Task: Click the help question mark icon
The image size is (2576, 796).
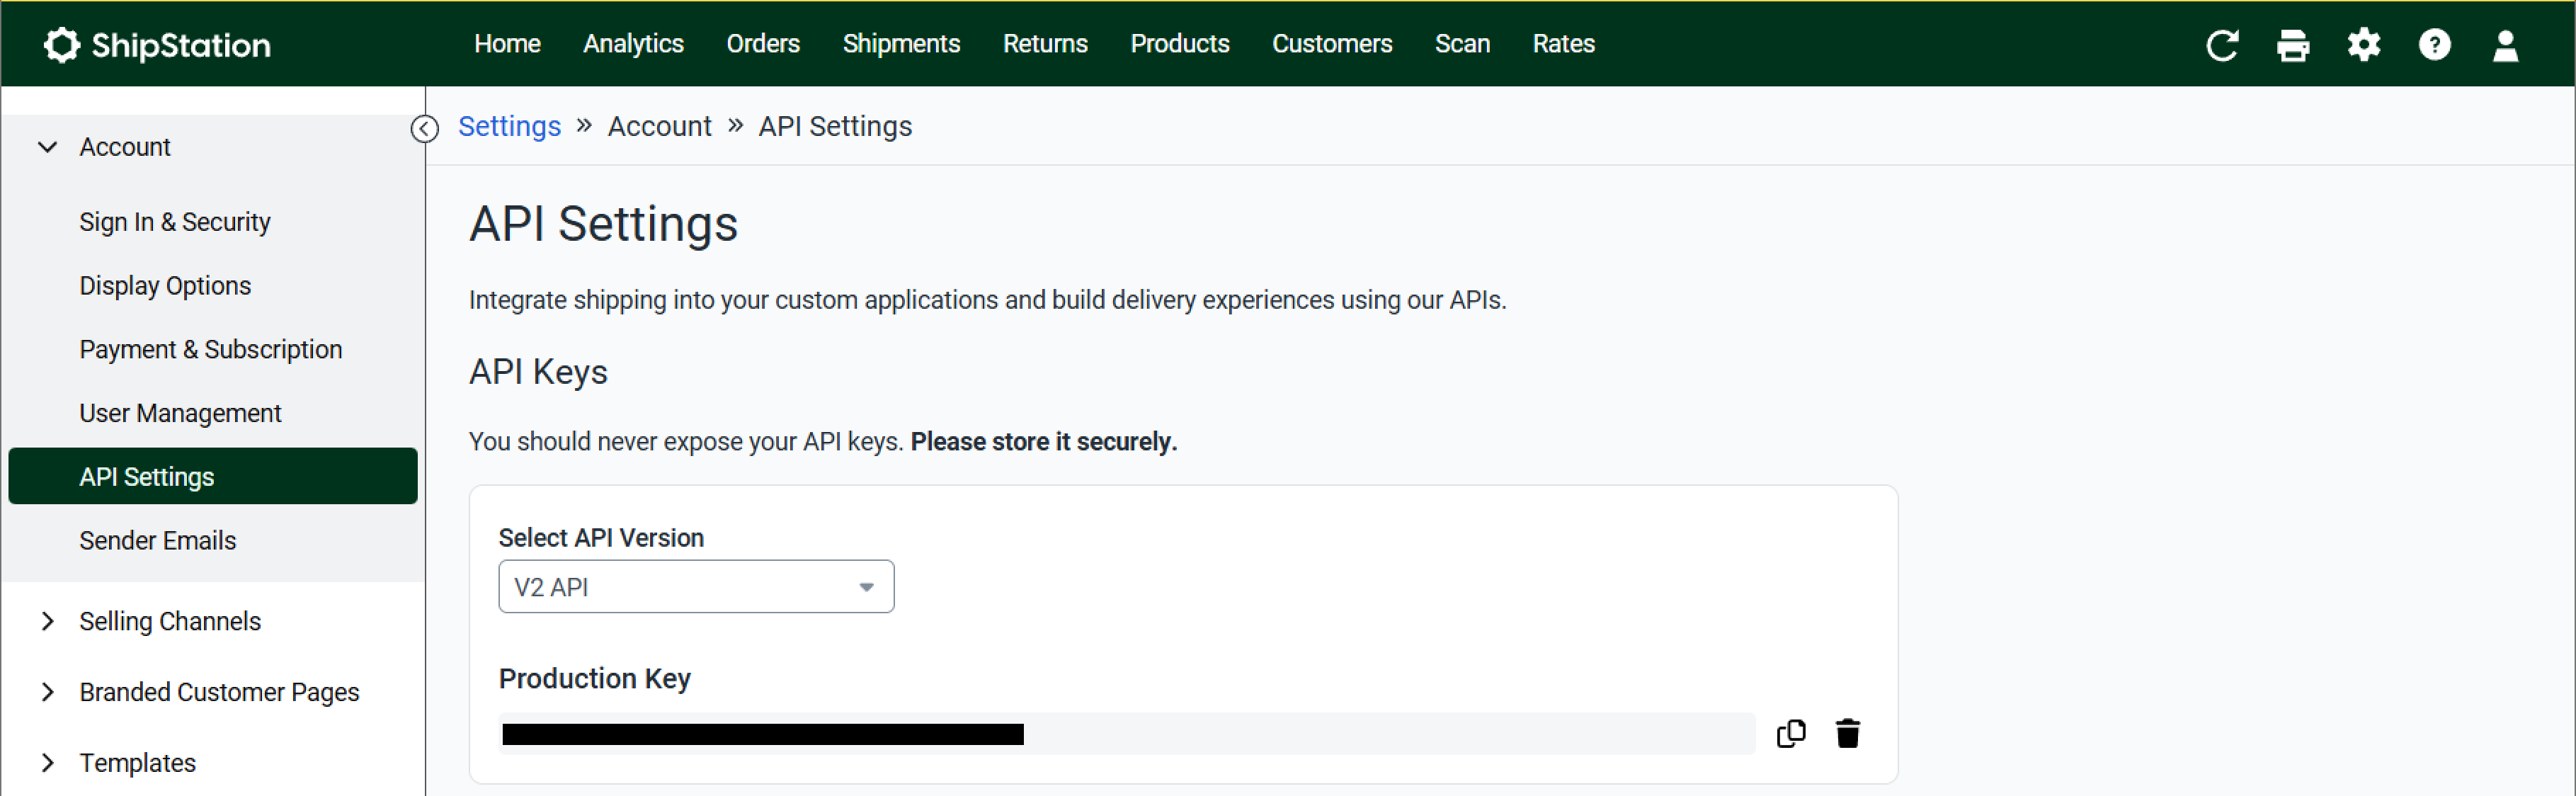Action: 2434,45
